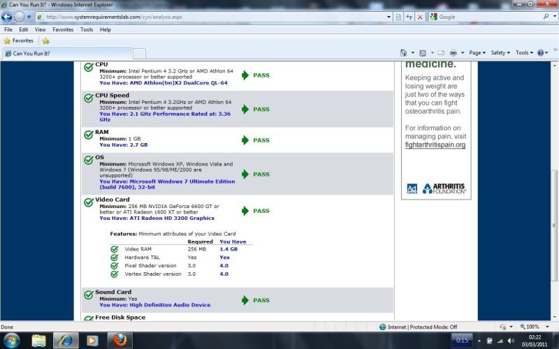Open a new blank tab
Image resolution: width=559 pixels, height=349 pixels.
[139, 54]
